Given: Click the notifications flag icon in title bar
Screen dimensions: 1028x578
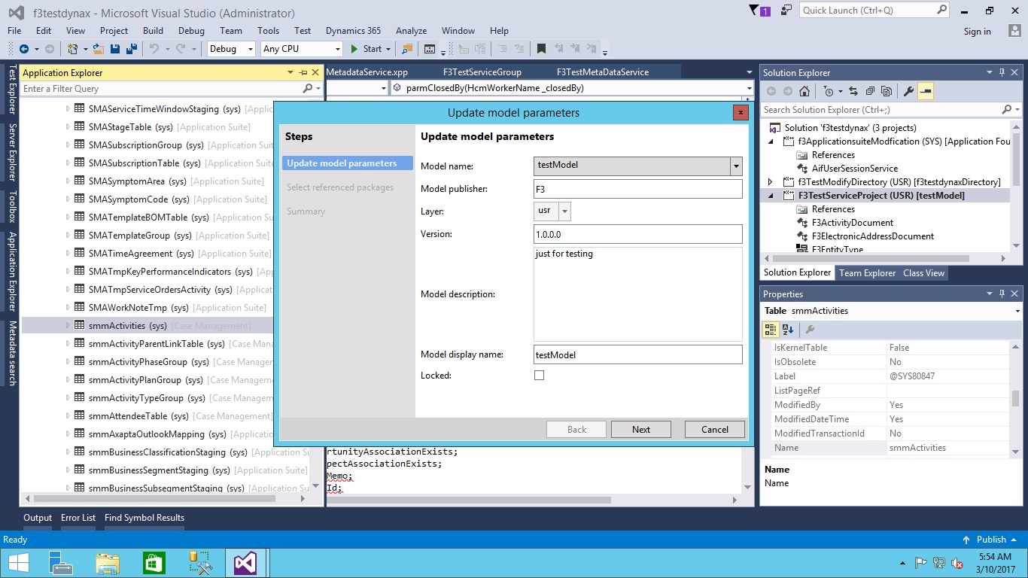Looking at the screenshot, I should (x=755, y=11).
